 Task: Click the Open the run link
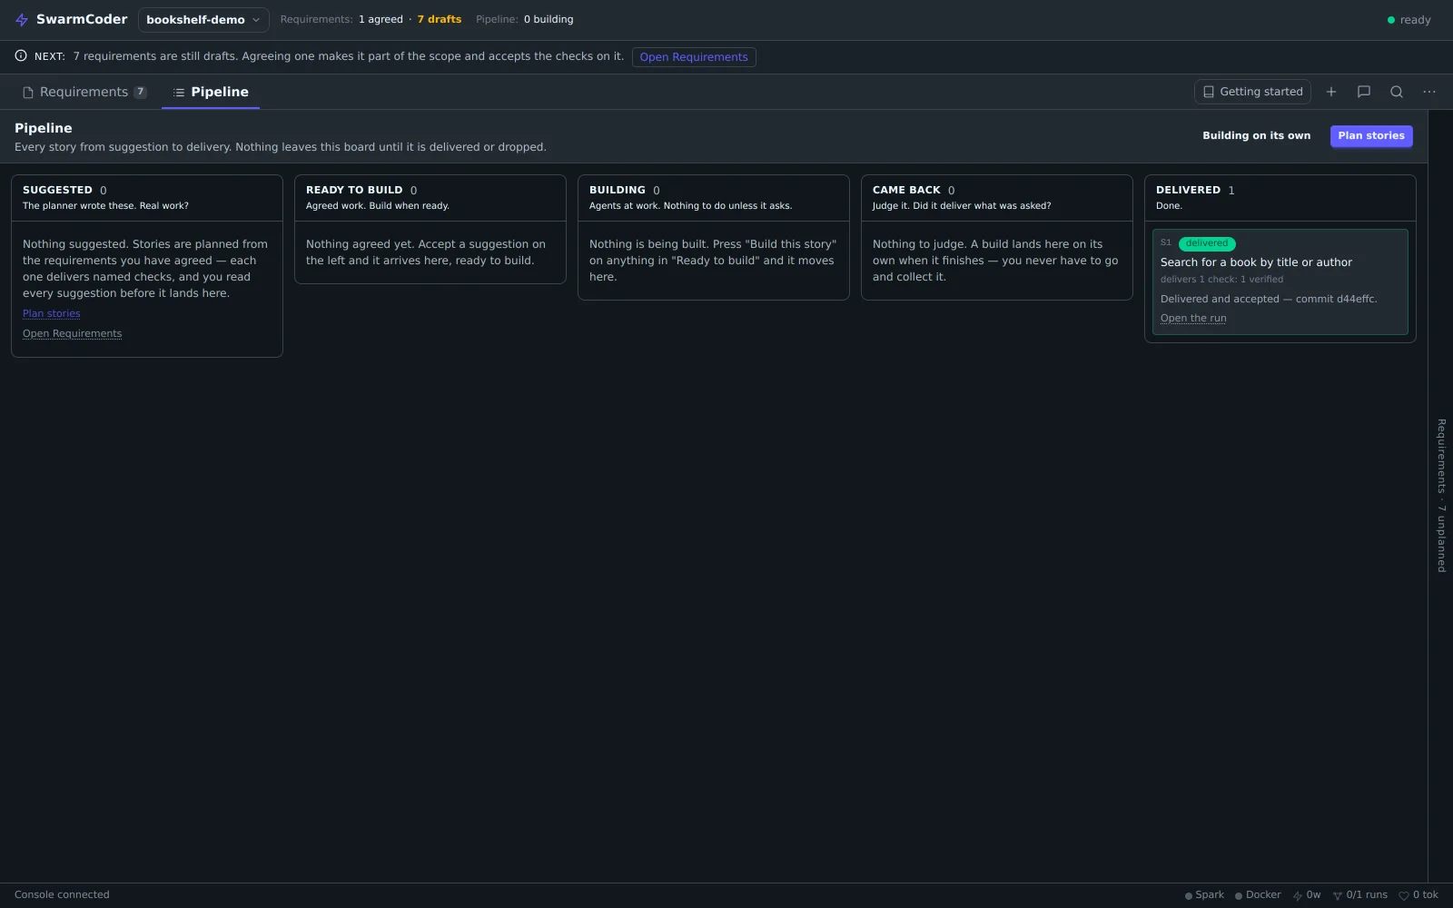(1193, 319)
